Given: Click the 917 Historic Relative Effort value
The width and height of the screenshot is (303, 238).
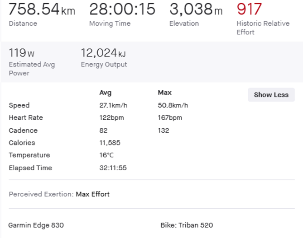Looking at the screenshot, I should coord(249,9).
